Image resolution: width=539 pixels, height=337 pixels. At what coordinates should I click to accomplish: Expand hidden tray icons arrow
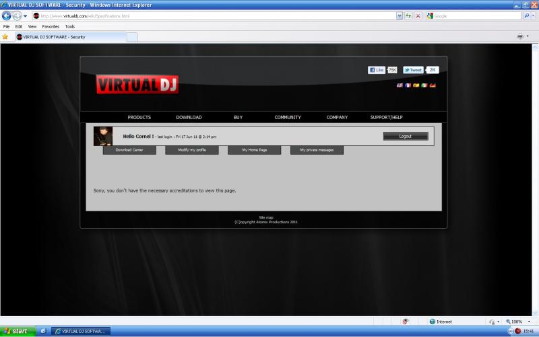pos(511,331)
